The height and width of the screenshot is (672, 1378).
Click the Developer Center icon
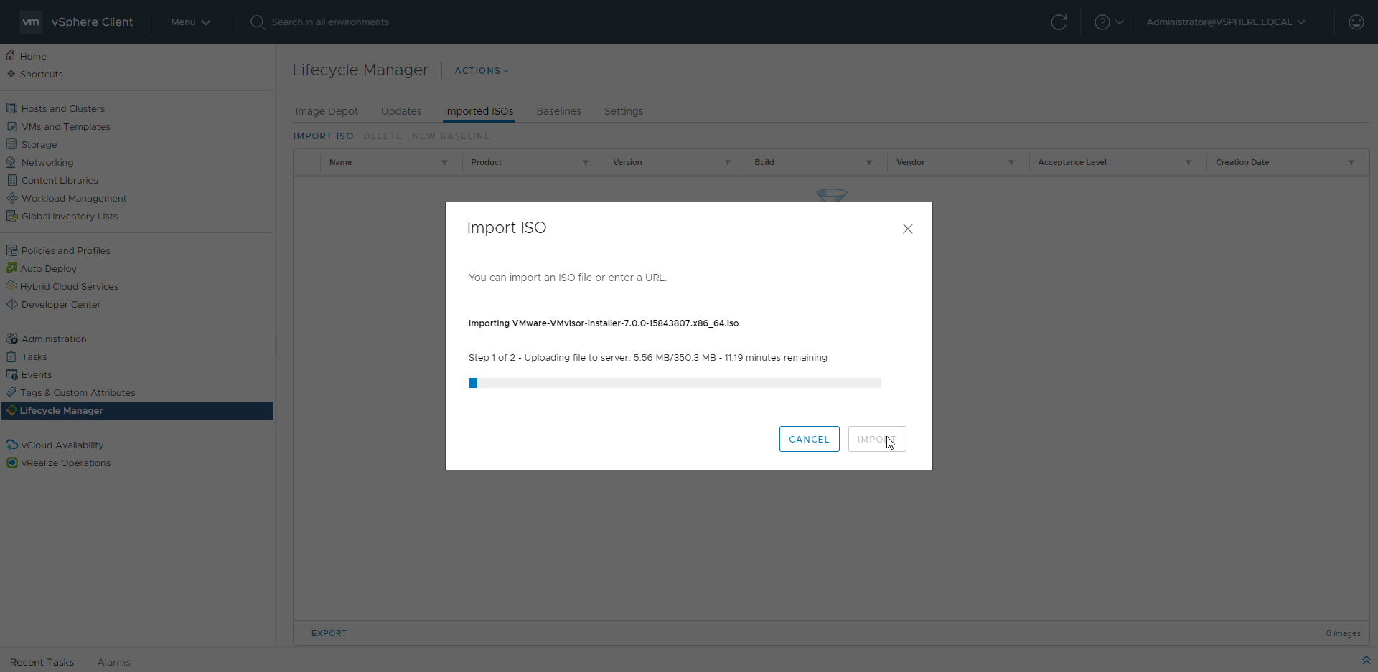click(x=11, y=304)
